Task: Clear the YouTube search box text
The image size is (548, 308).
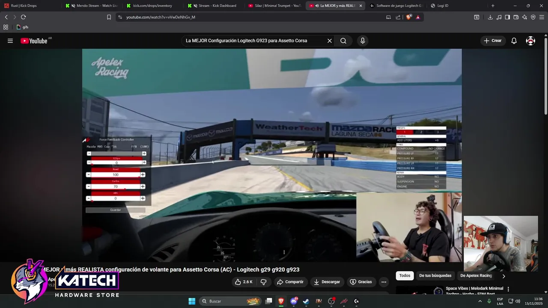Action: [x=330, y=41]
